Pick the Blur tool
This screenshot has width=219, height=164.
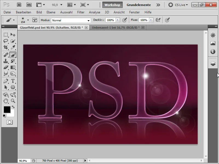click(x=6, y=74)
